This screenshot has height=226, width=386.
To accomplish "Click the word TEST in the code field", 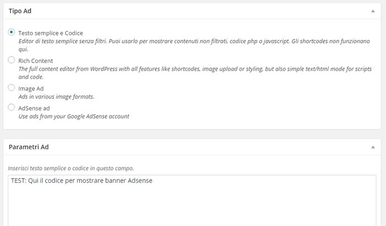I will coord(18,181).
